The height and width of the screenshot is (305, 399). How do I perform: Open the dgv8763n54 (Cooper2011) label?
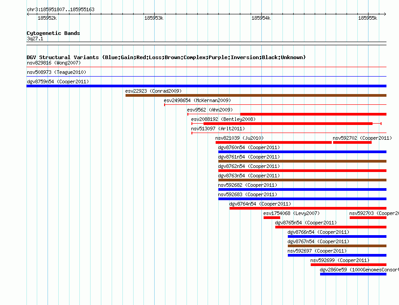[x=249, y=176]
